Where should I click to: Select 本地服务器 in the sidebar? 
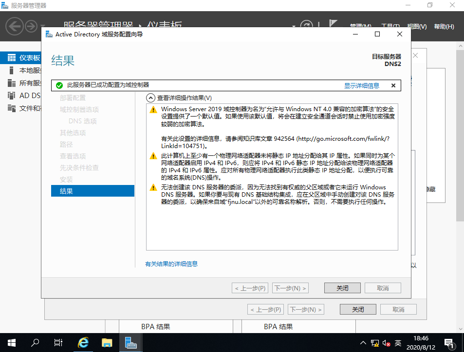point(21,70)
